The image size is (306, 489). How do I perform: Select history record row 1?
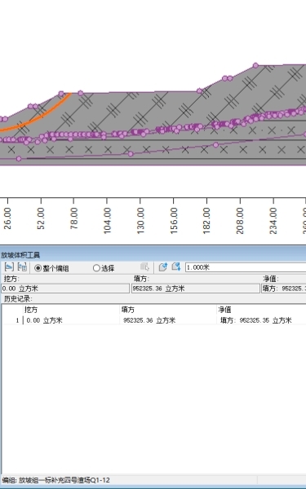[153, 320]
